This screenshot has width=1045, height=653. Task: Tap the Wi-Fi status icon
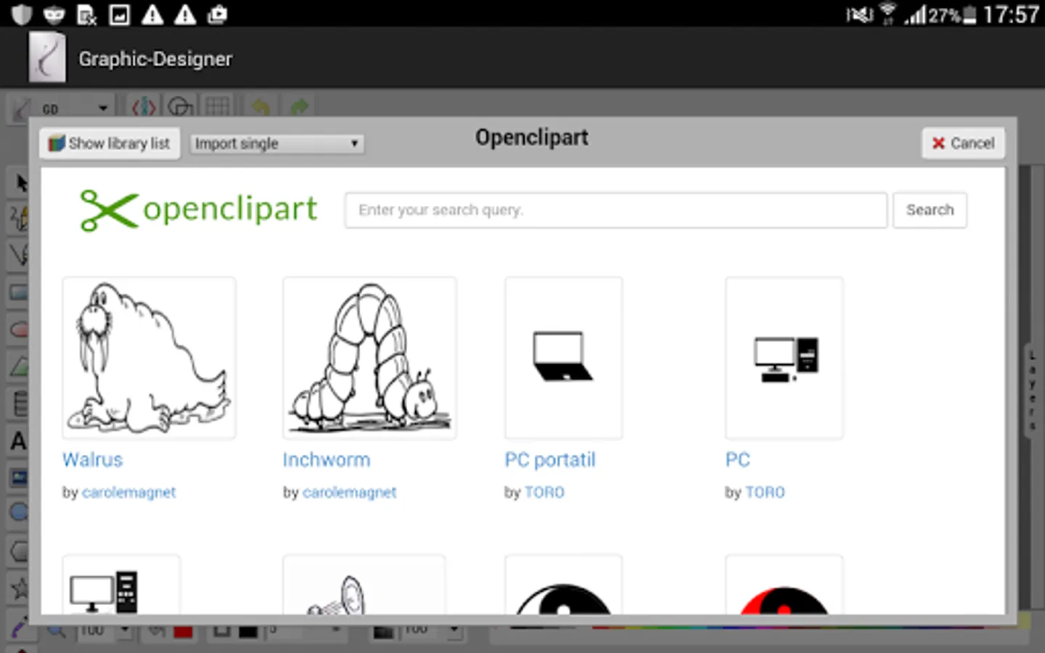[x=888, y=14]
